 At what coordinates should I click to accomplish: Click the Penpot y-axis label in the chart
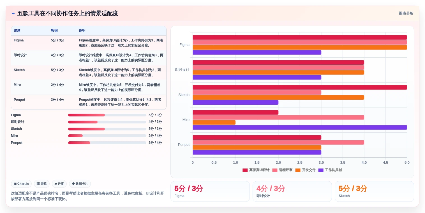tap(184, 145)
